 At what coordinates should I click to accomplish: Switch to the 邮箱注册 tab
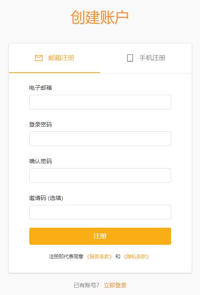pos(55,58)
